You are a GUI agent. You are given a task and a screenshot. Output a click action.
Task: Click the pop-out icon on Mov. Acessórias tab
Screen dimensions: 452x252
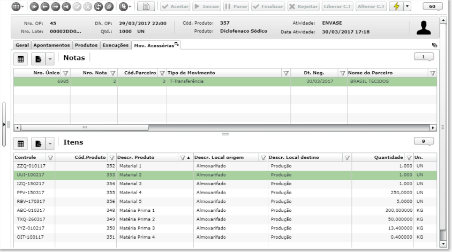click(177, 44)
